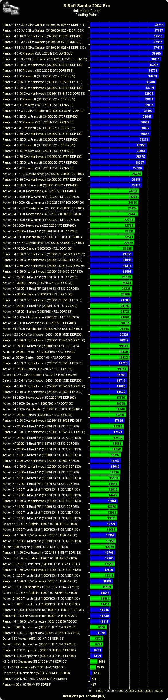Select the Pentium 4 3.40 GHz Northwood I875P label
Viewport: 168px width, 700px height.
coord(43,36)
